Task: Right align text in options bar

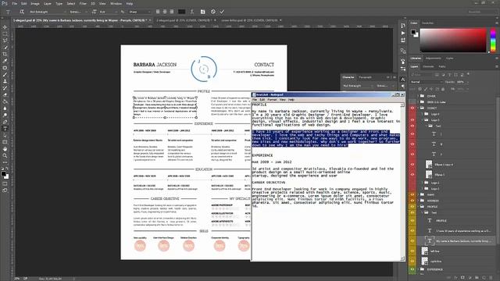Action: pos(172,12)
